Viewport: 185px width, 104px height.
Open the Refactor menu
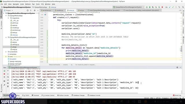click(x=28, y=4)
